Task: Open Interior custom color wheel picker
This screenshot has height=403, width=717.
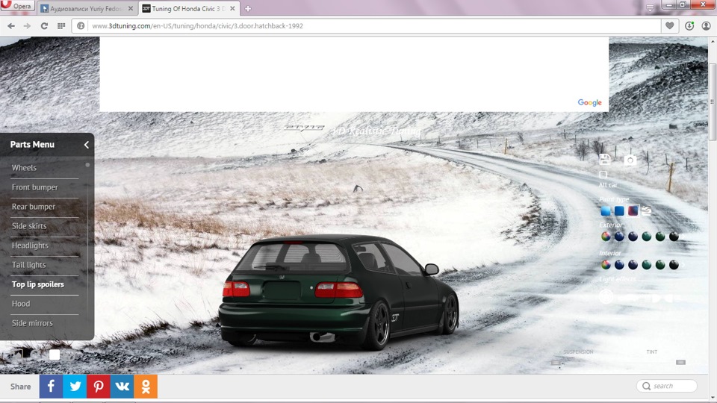Action: (606, 264)
